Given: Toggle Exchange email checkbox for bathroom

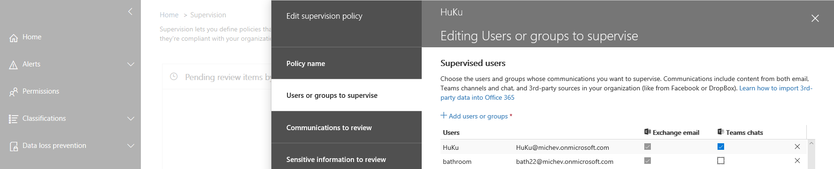Looking at the screenshot, I should pos(648,161).
